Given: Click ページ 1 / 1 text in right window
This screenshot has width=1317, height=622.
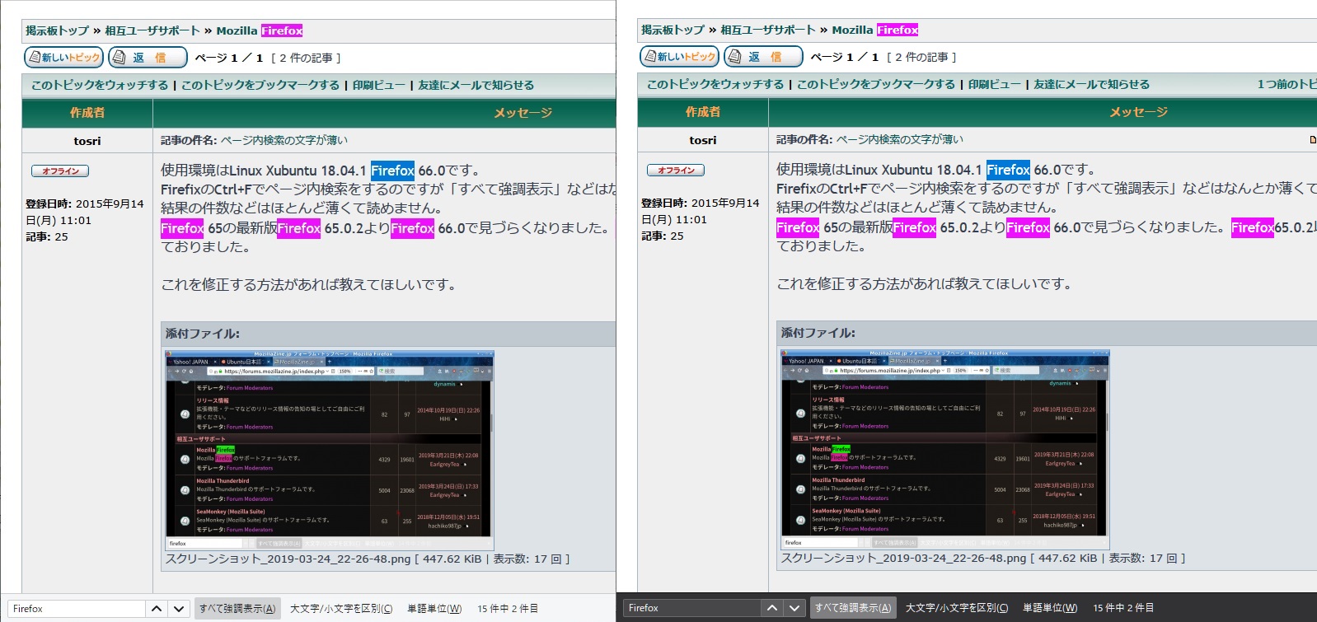Looking at the screenshot, I should (845, 57).
